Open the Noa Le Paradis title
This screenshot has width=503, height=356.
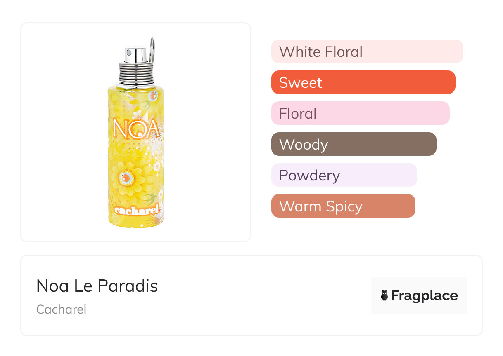[97, 286]
